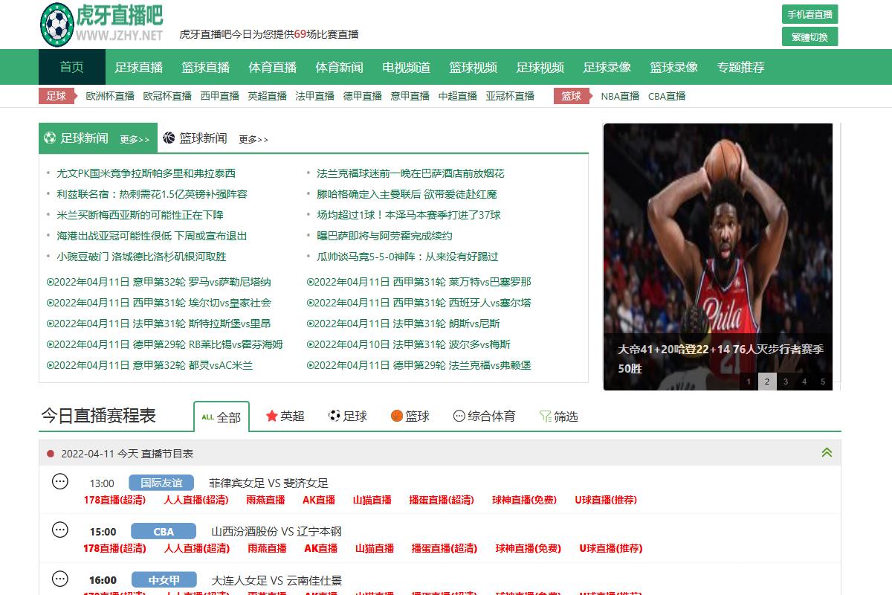Open 专题推荐 in the main navigation

click(741, 67)
